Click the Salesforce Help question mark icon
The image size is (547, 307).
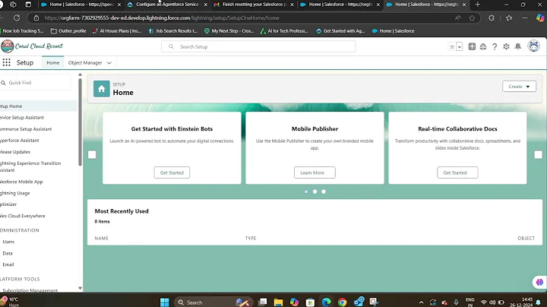click(x=495, y=46)
